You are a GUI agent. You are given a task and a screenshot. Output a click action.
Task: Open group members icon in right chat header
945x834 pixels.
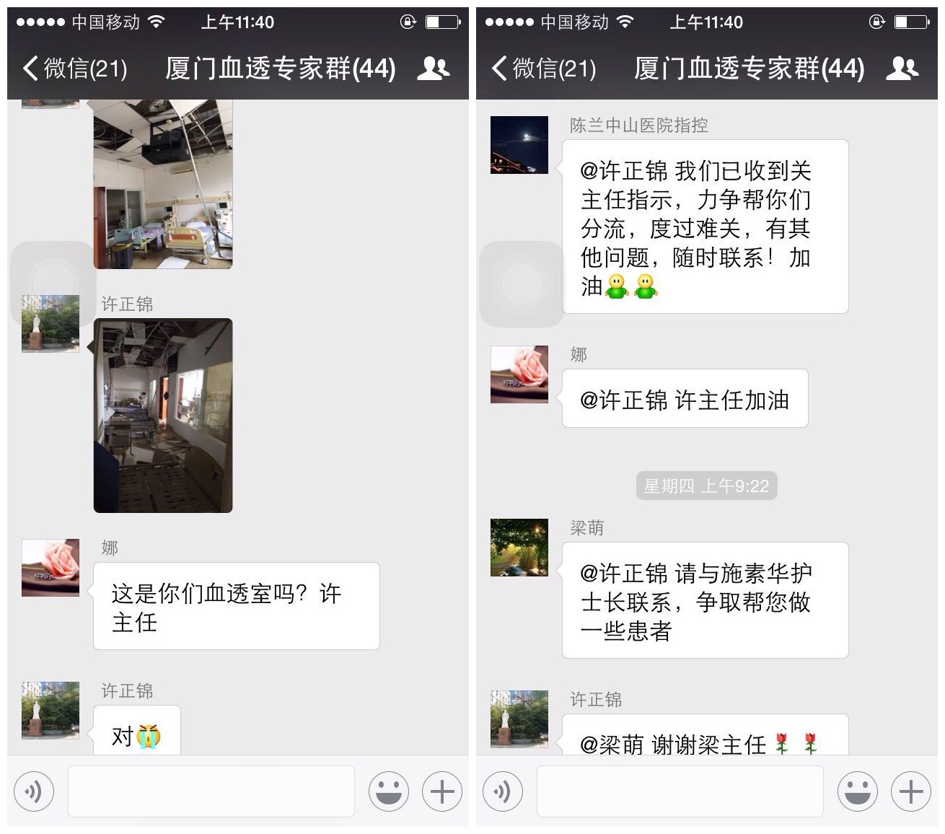[902, 69]
